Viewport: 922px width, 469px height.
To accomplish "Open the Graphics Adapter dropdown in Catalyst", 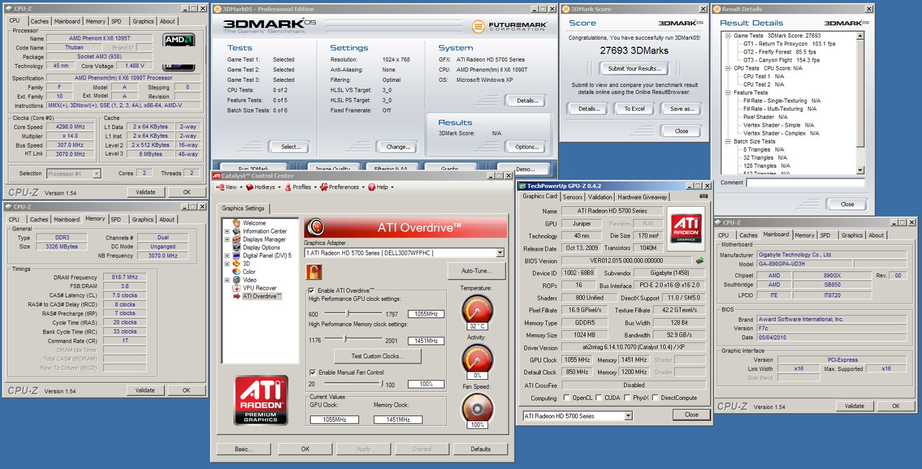I will click(500, 252).
